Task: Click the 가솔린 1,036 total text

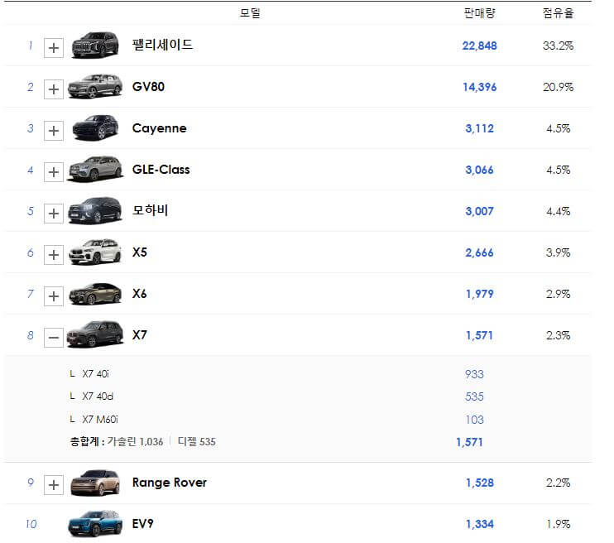Action: pos(135,441)
